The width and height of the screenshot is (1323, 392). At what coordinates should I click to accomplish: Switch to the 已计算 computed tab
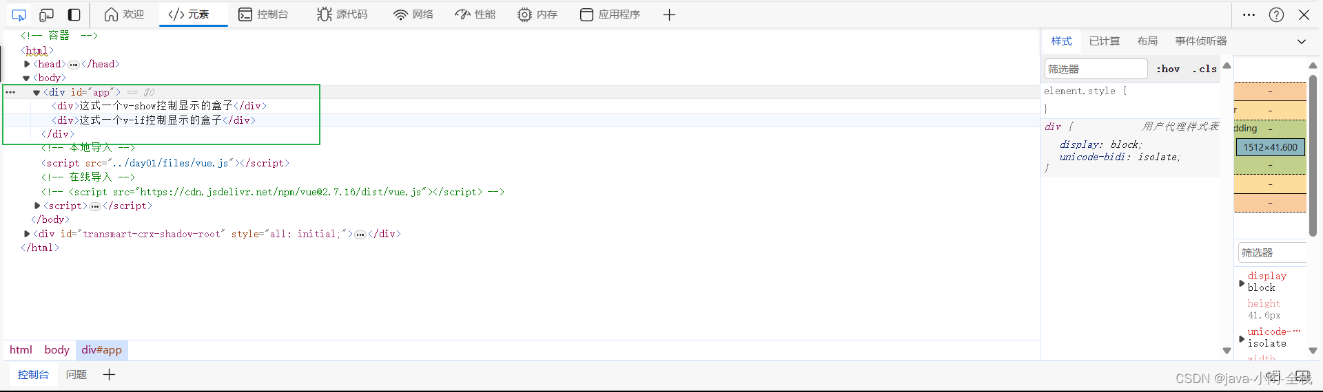coord(1105,41)
